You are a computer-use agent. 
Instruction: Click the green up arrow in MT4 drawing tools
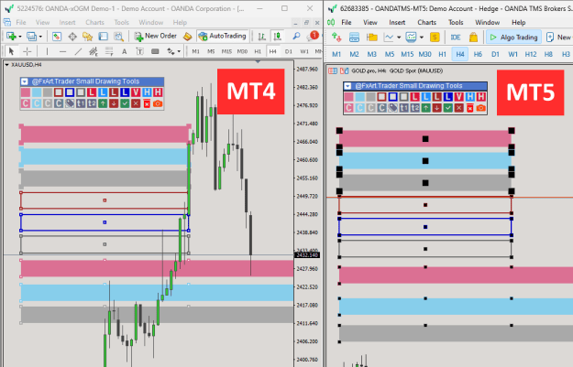tap(103, 103)
